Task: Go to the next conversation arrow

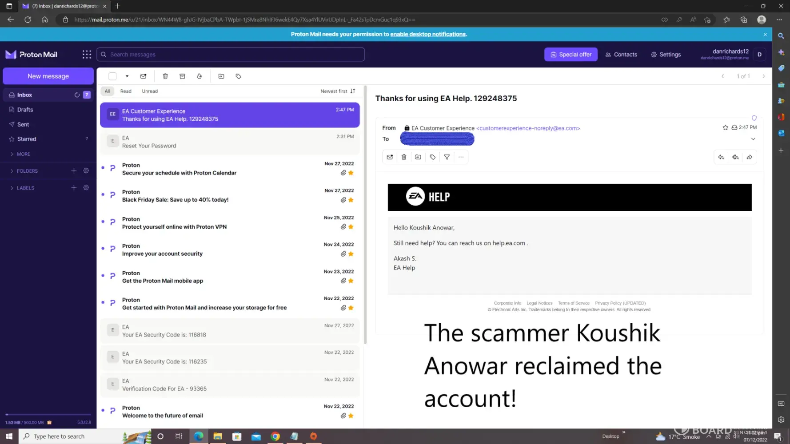Action: click(764, 76)
